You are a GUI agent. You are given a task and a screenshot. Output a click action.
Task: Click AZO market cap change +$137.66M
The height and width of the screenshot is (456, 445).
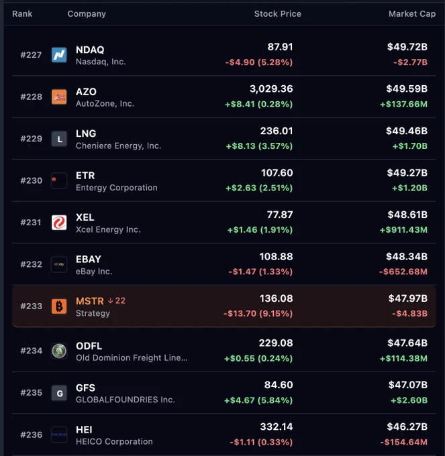[x=403, y=104]
